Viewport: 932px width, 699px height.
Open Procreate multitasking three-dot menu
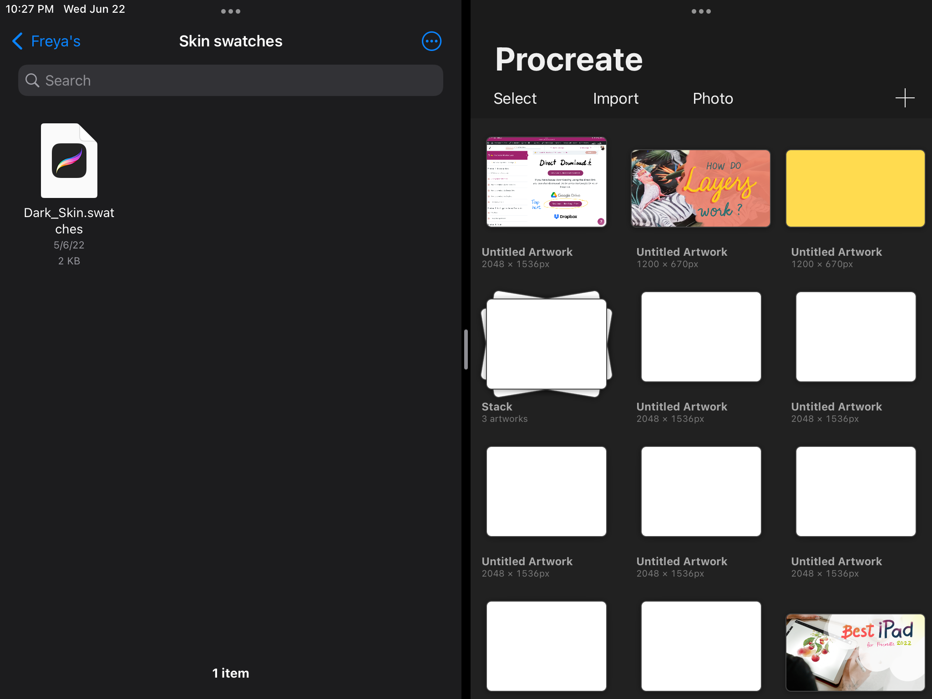tap(701, 11)
